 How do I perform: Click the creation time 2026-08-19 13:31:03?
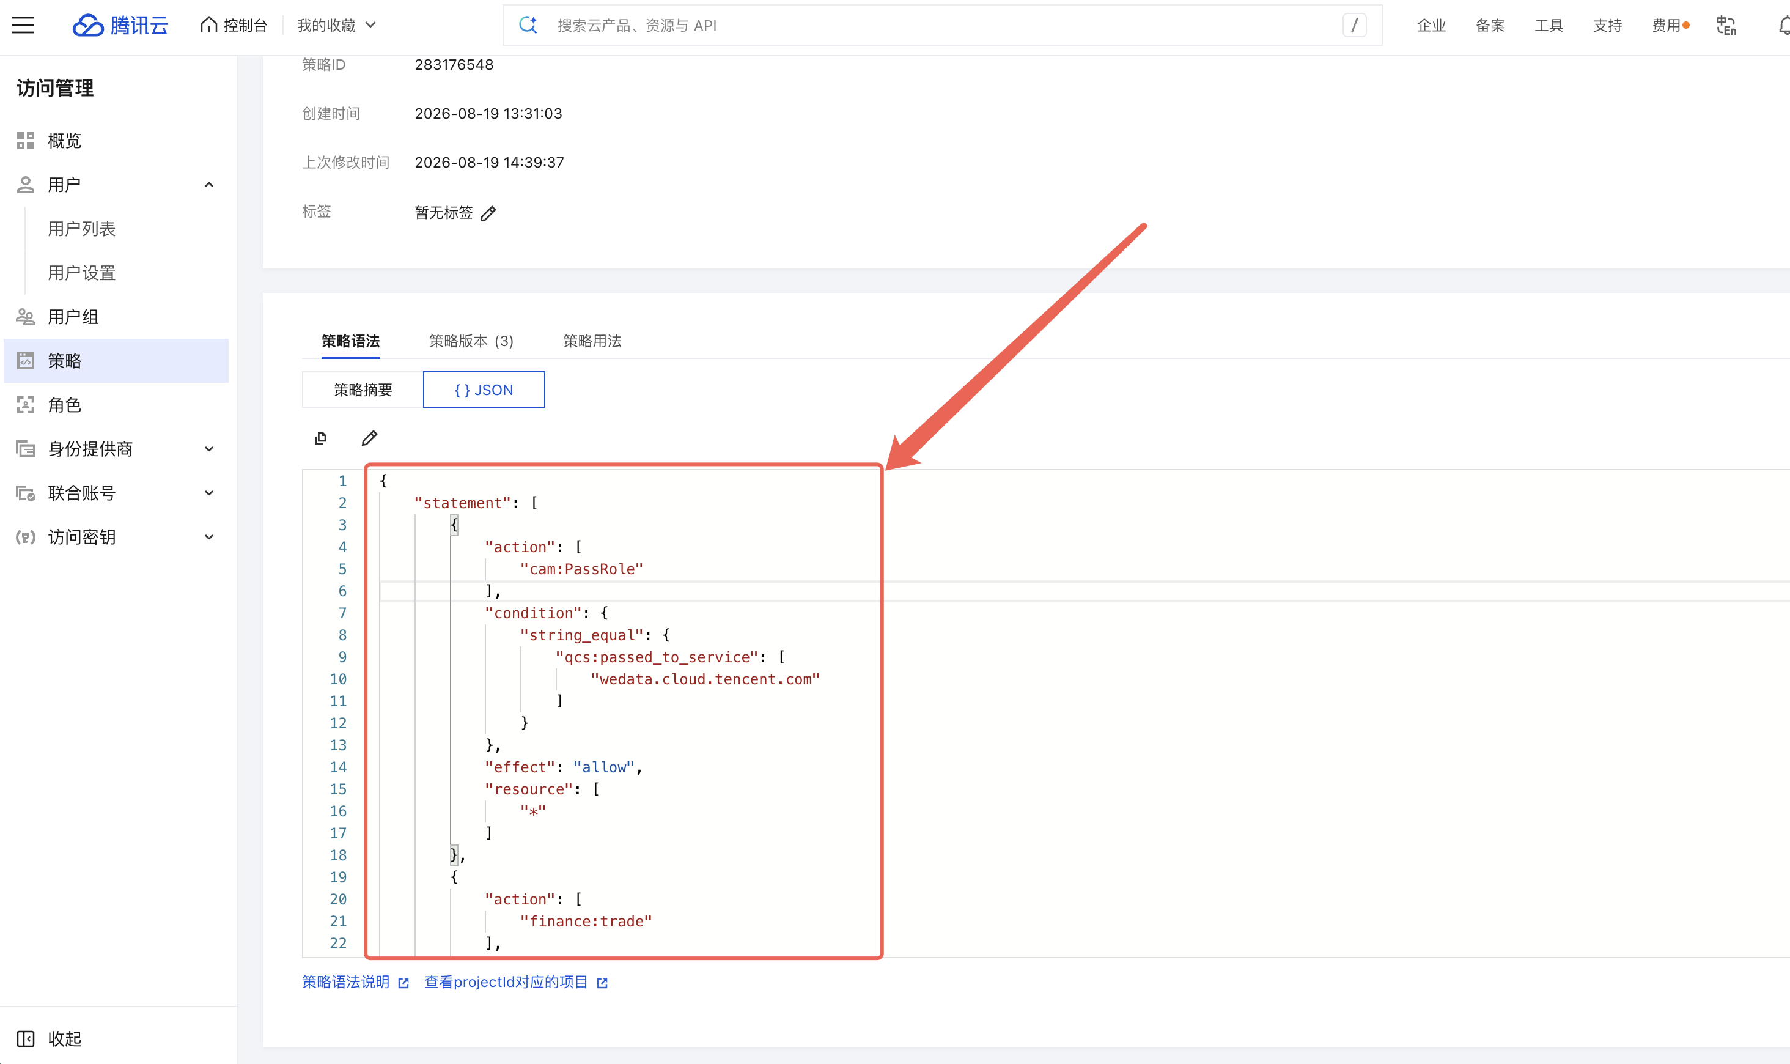488,113
